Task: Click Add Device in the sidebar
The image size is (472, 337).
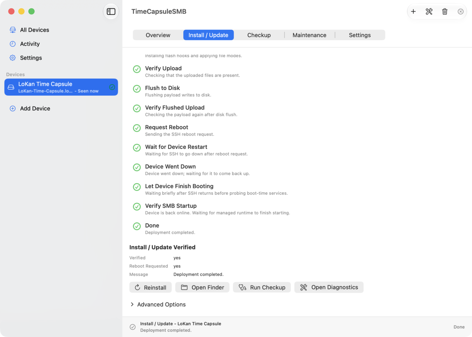Action: coord(35,109)
